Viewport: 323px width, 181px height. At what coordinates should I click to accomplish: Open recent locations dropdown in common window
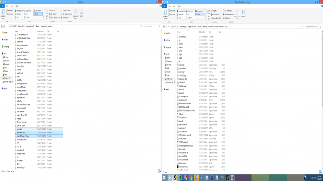tap(6, 26)
